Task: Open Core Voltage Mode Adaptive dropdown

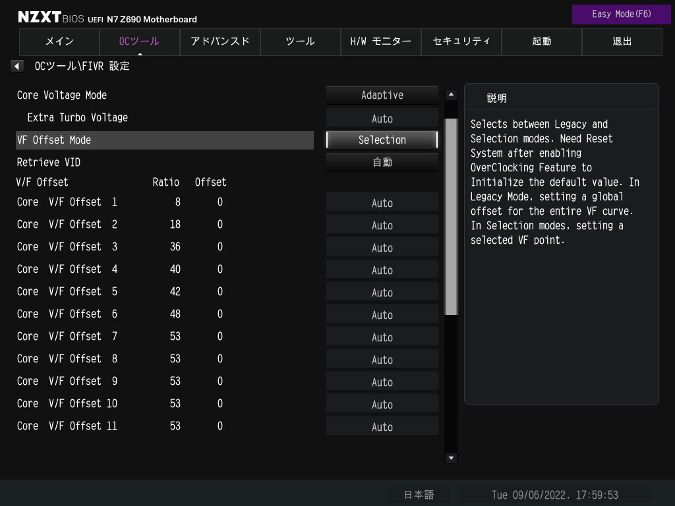Action: (x=382, y=95)
